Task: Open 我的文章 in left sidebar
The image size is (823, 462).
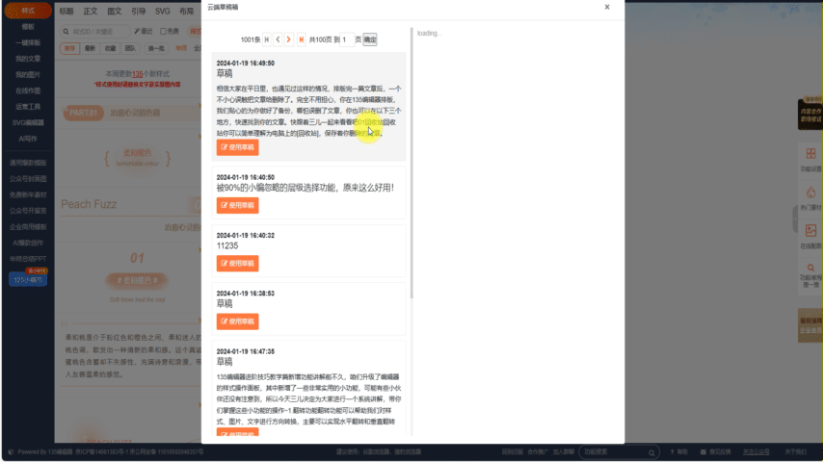Action: [28, 59]
